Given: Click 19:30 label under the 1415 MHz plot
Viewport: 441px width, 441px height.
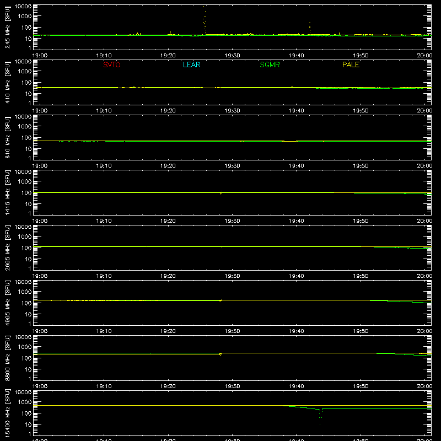Looking at the screenshot, I should [x=232, y=221].
